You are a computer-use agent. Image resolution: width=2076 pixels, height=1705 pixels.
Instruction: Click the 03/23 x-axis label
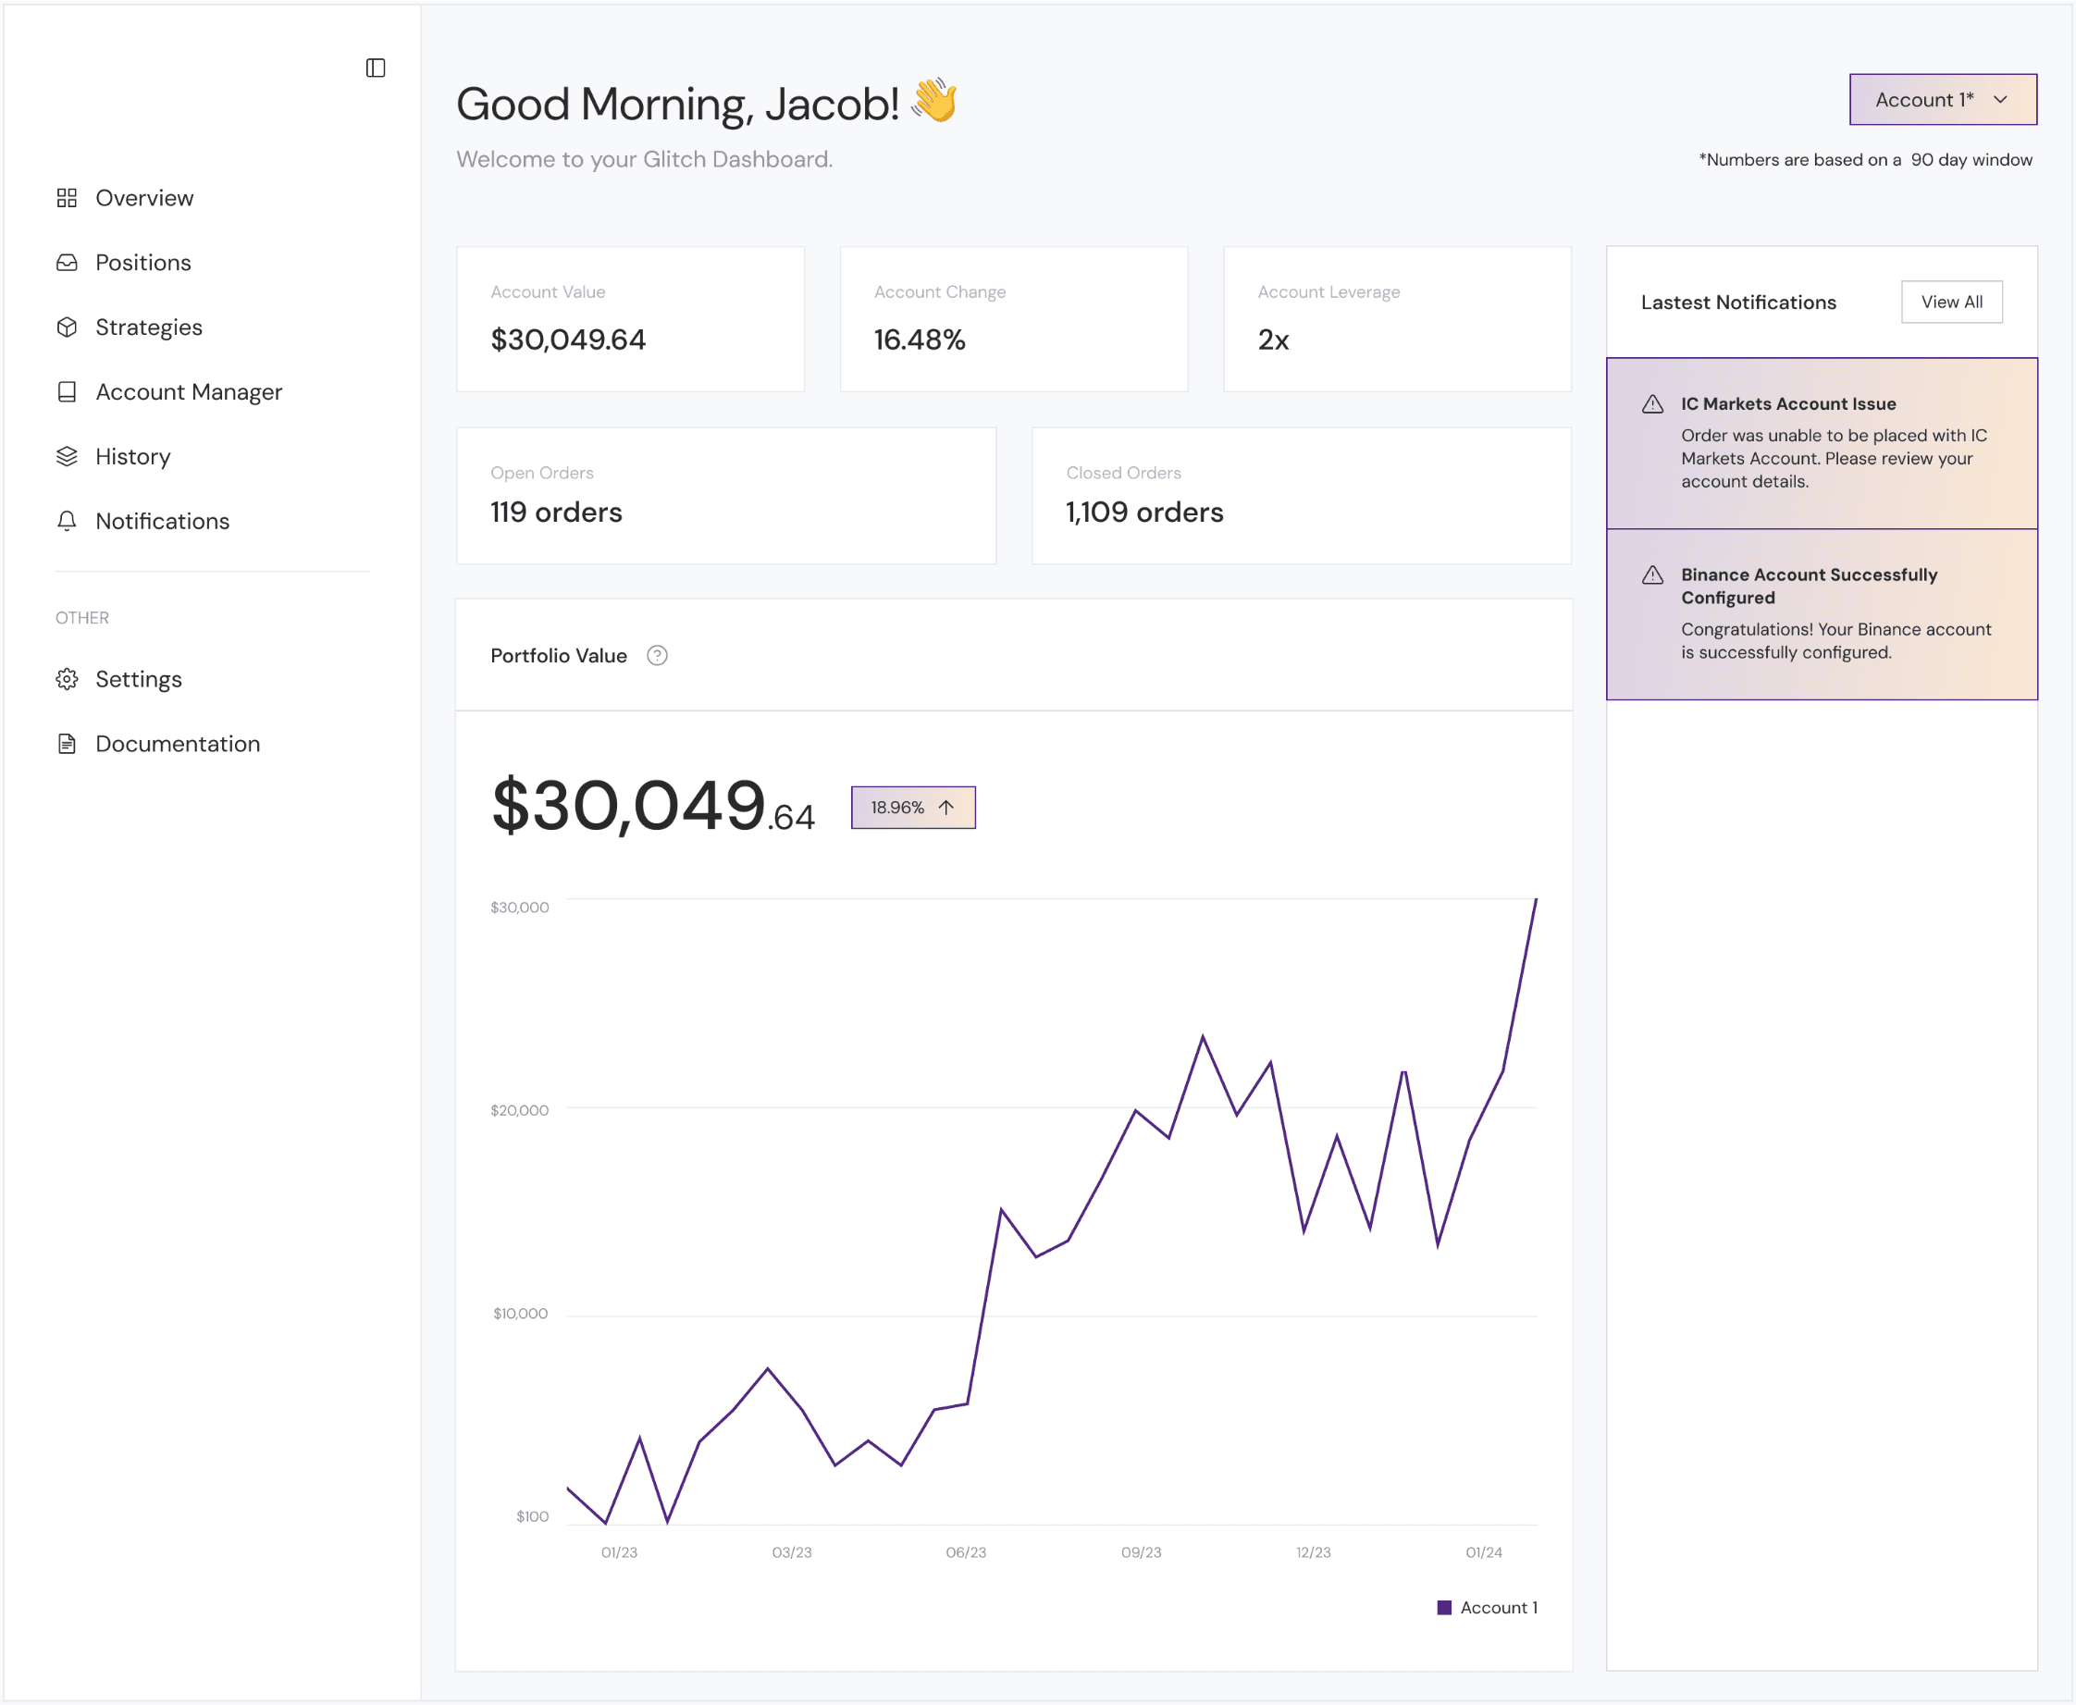[792, 1552]
